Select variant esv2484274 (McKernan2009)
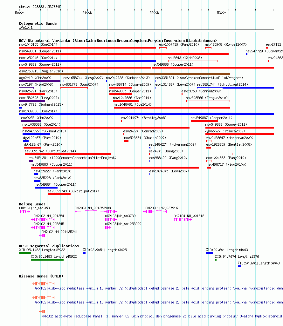 [172, 144]
